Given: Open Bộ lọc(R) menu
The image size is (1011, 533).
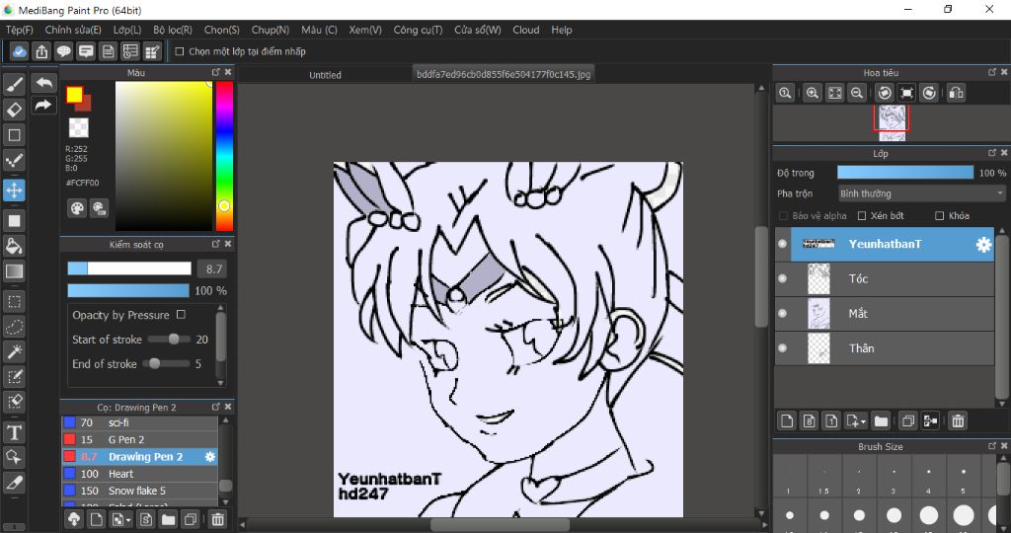Looking at the screenshot, I should [x=173, y=30].
